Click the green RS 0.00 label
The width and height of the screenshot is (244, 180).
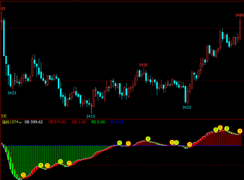pos(98,122)
